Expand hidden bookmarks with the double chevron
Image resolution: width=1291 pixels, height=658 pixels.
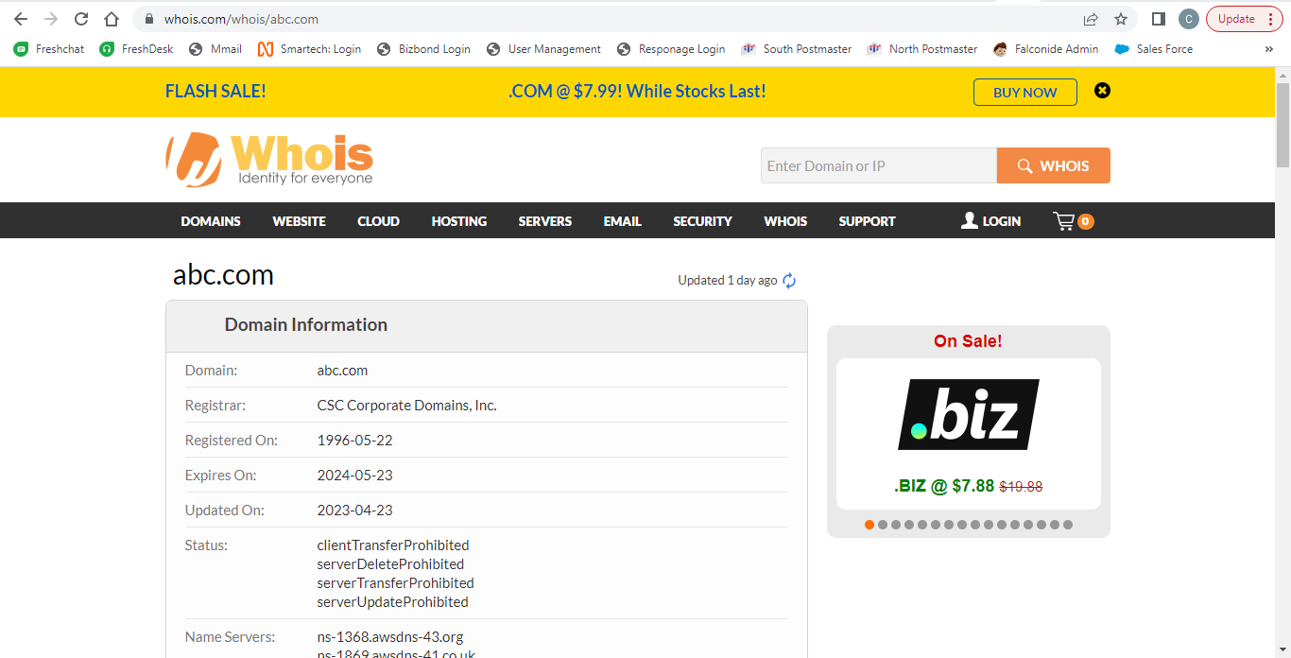[1268, 49]
